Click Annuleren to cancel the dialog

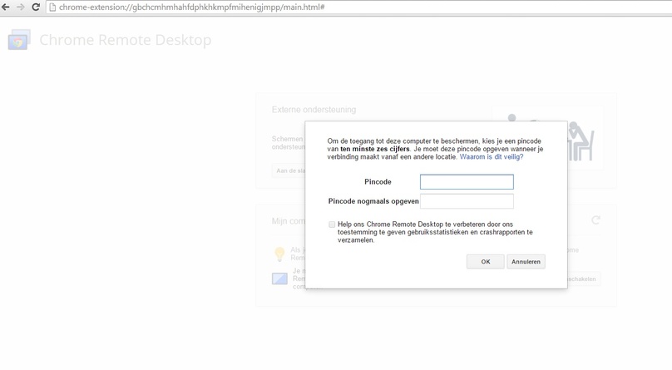[526, 262]
